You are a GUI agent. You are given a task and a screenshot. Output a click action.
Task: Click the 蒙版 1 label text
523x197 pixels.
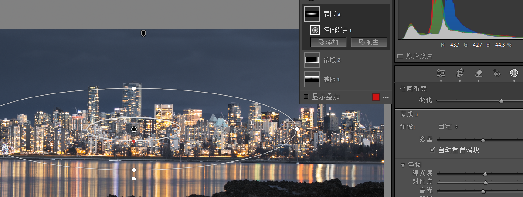(x=332, y=80)
